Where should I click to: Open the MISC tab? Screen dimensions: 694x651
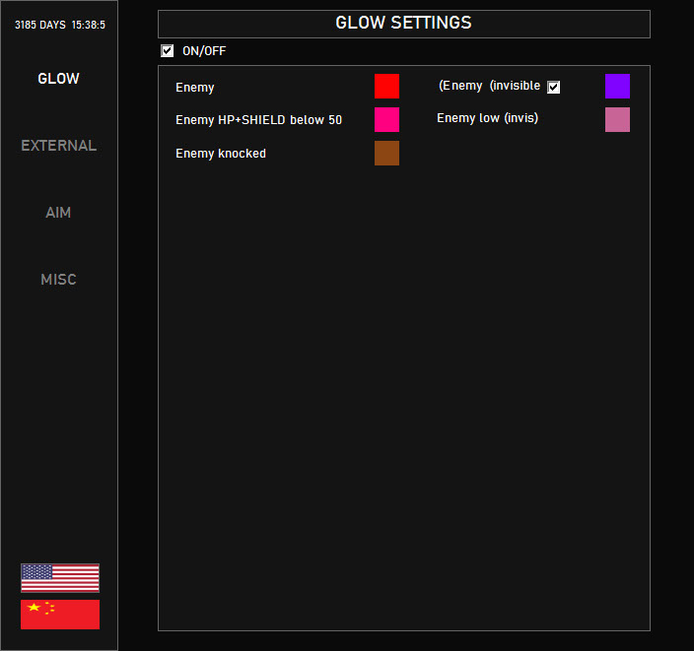[58, 280]
